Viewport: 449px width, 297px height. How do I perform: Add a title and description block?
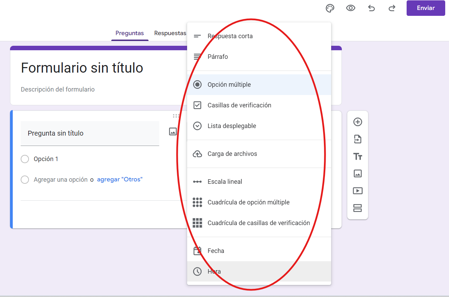358,157
